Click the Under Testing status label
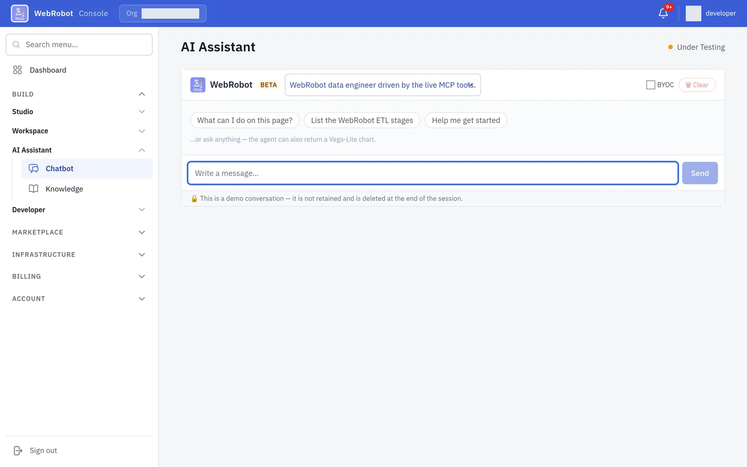Viewport: 747px width, 467px height. [701, 47]
